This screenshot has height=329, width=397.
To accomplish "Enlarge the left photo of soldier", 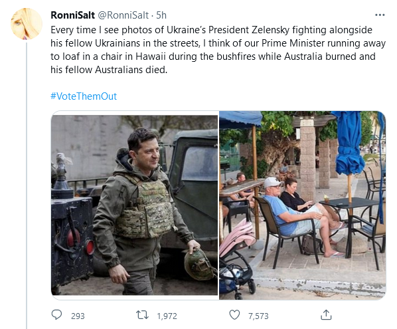I will pyautogui.click(x=135, y=205).
